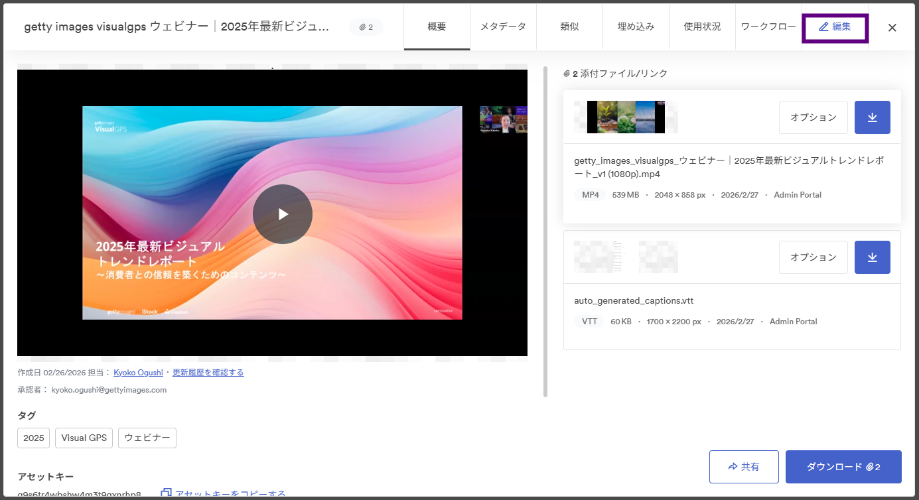Viewport: 919px width, 500px height.
Task: Open options for the mp4 attachment
Action: pyautogui.click(x=813, y=117)
